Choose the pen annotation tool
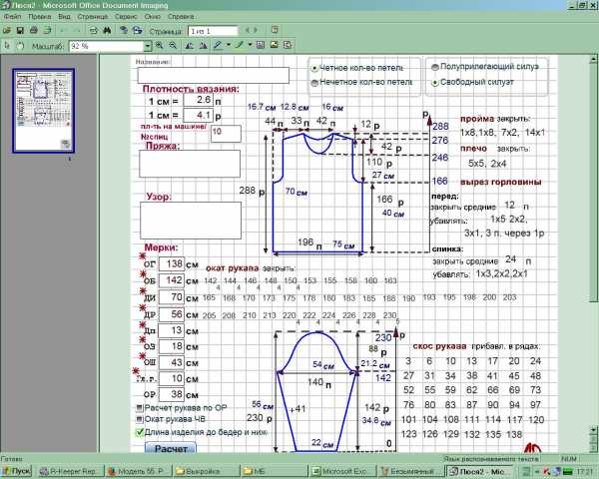 218,46
